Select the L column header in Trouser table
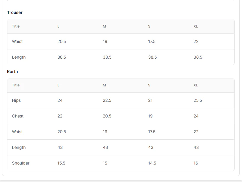Screen dimensions: 242x182 pyautogui.click(x=58, y=26)
